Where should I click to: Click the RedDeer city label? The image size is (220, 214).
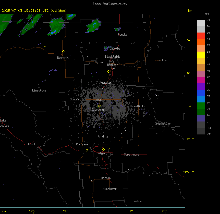[112, 65]
